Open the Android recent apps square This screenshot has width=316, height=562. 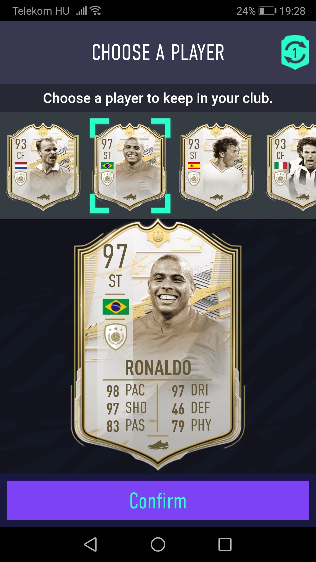tap(225, 544)
